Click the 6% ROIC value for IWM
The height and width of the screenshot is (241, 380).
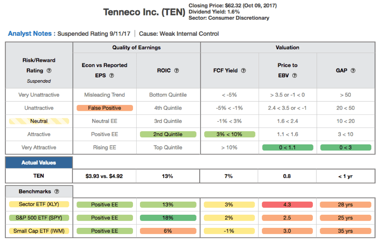coord(168,231)
